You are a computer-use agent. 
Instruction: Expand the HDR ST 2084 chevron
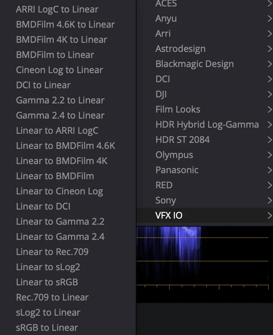tap(270, 140)
